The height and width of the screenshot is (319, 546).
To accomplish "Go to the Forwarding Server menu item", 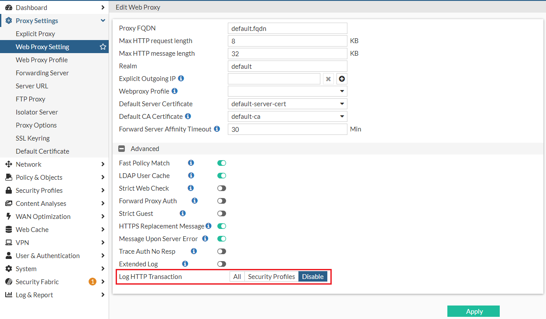I will click(42, 73).
